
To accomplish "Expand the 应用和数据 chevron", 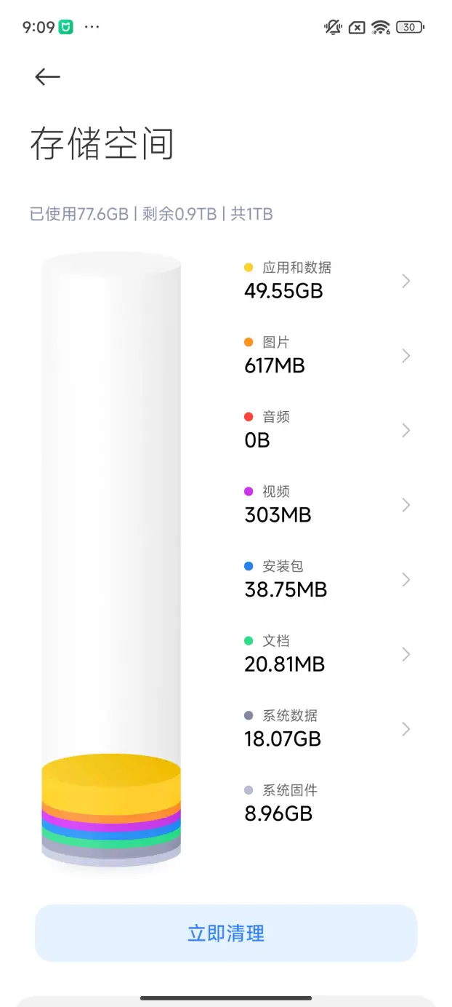I will 406,281.
